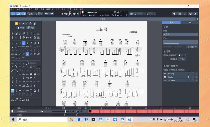Select voice 4
This screenshot has height=127, width=210.
(x=27, y=24)
